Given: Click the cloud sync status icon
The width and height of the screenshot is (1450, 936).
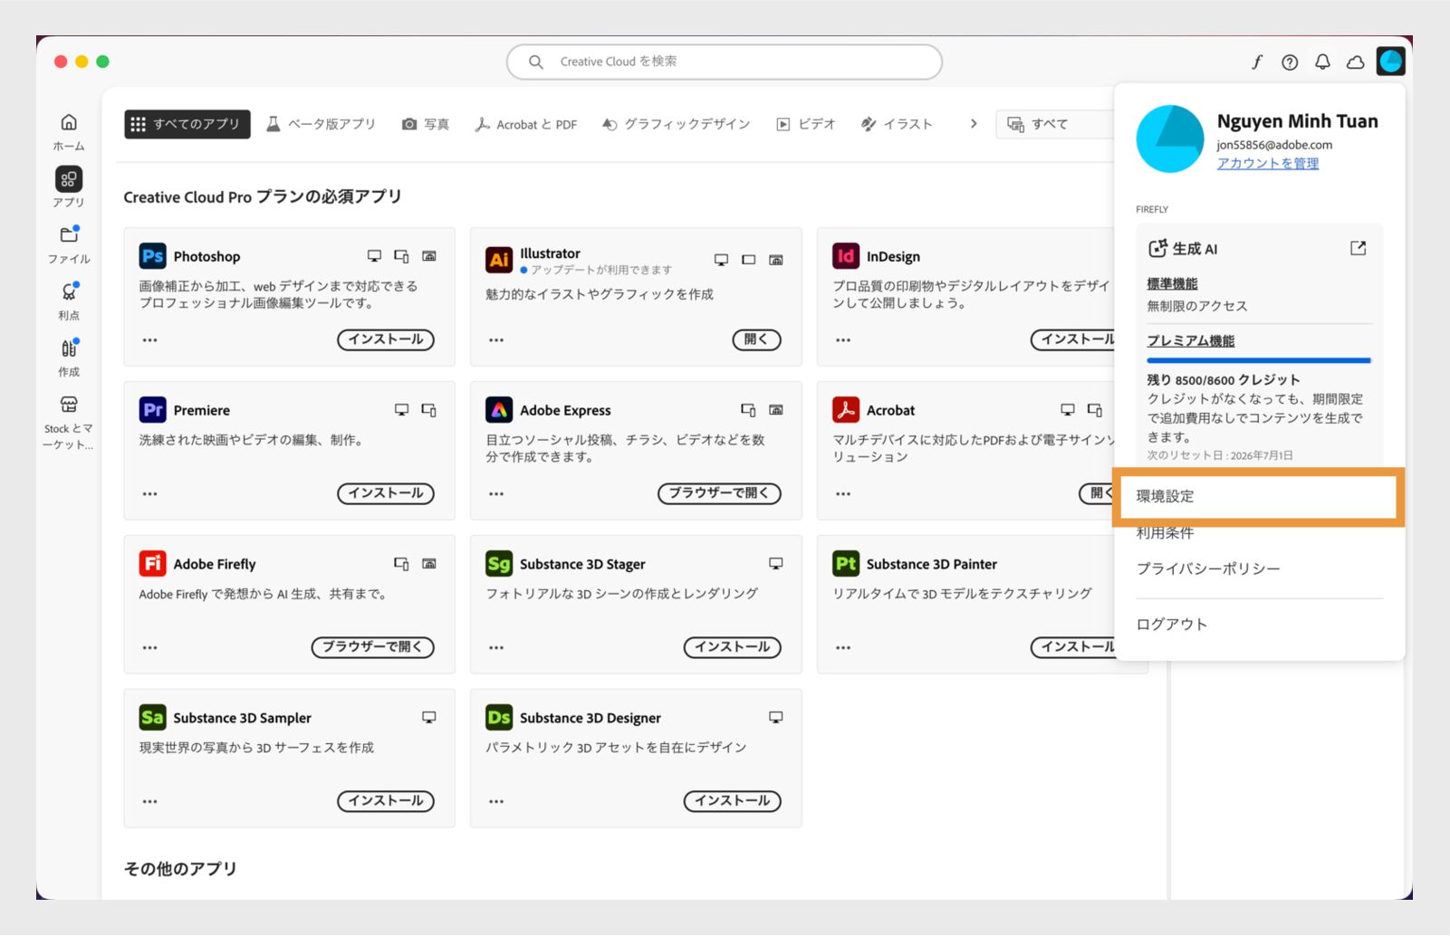Looking at the screenshot, I should coord(1355,62).
